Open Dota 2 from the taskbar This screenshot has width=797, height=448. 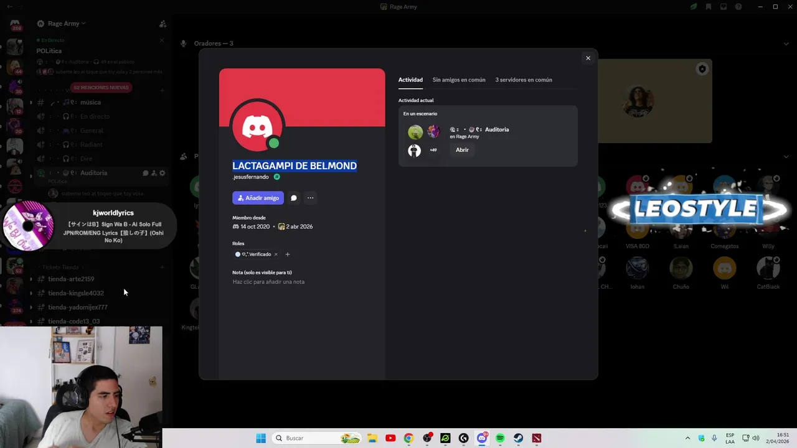click(537, 438)
